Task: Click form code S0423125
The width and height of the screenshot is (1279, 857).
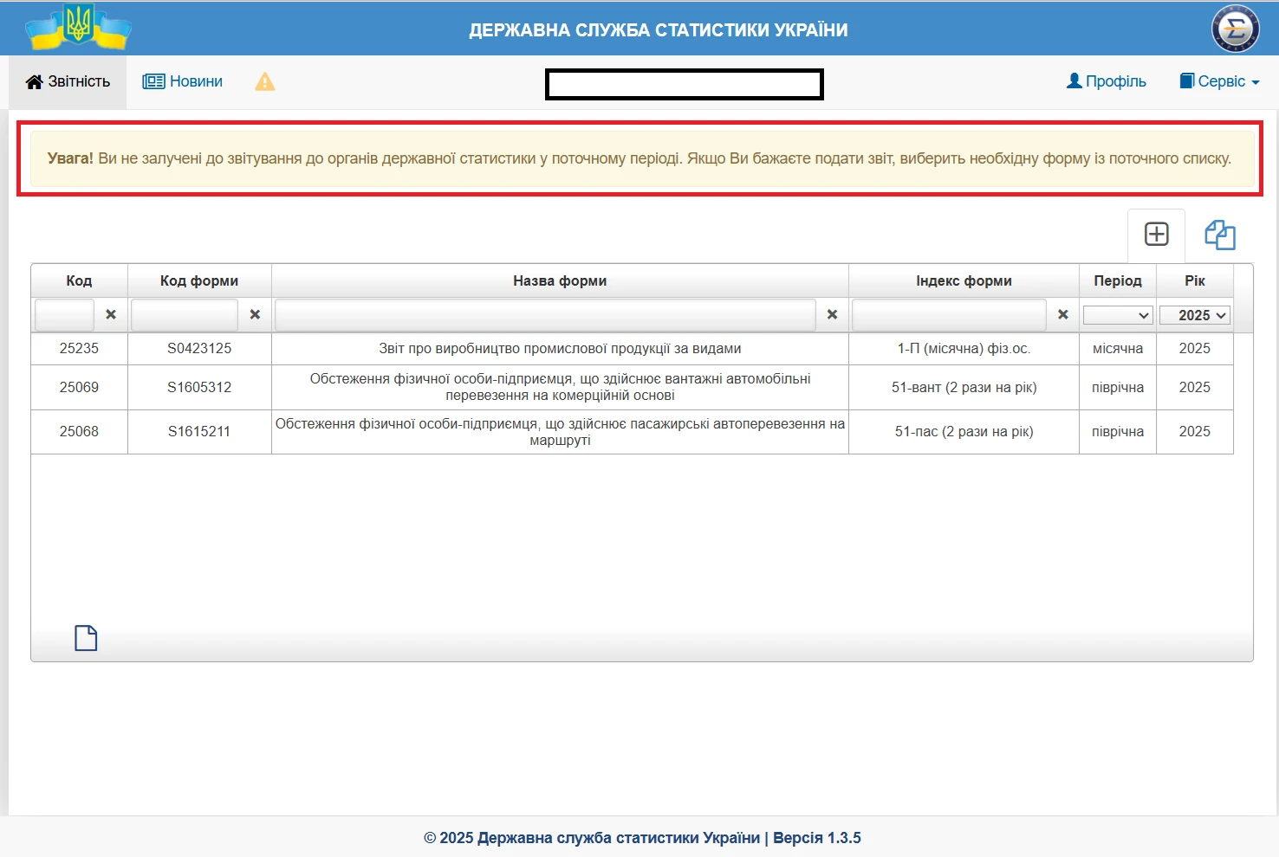Action: tap(199, 348)
